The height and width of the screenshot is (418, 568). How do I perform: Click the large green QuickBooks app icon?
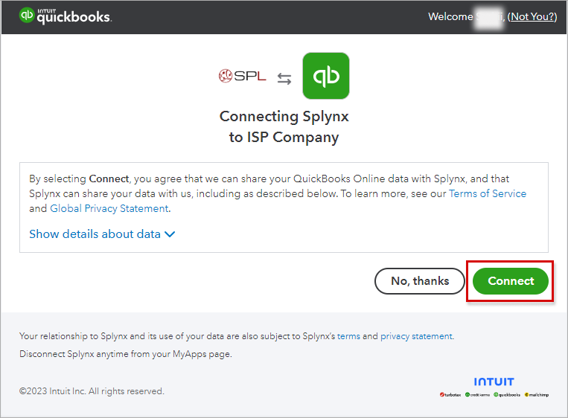coord(326,76)
